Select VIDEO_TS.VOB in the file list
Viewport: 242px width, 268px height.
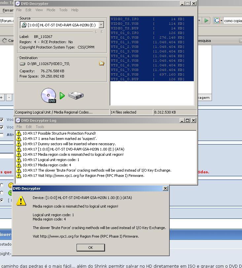click(x=152, y=23)
